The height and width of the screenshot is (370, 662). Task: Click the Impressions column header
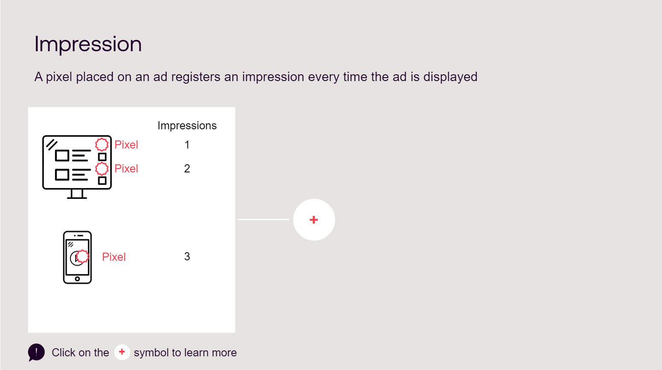pos(187,125)
